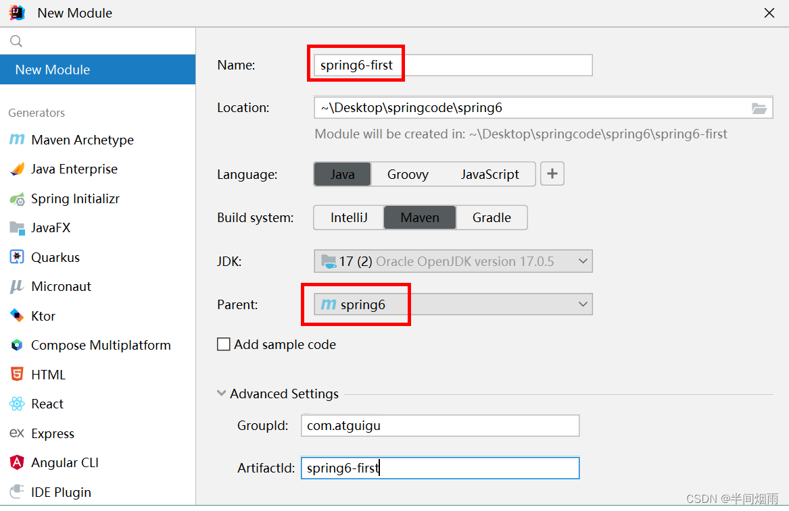Click the Express ex icon

click(17, 433)
